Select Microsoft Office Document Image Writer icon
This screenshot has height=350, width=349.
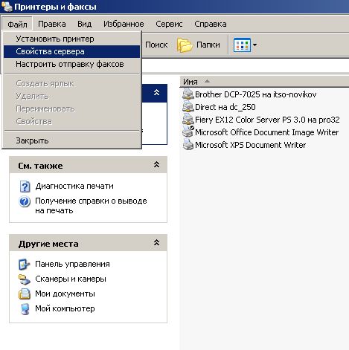[188, 132]
